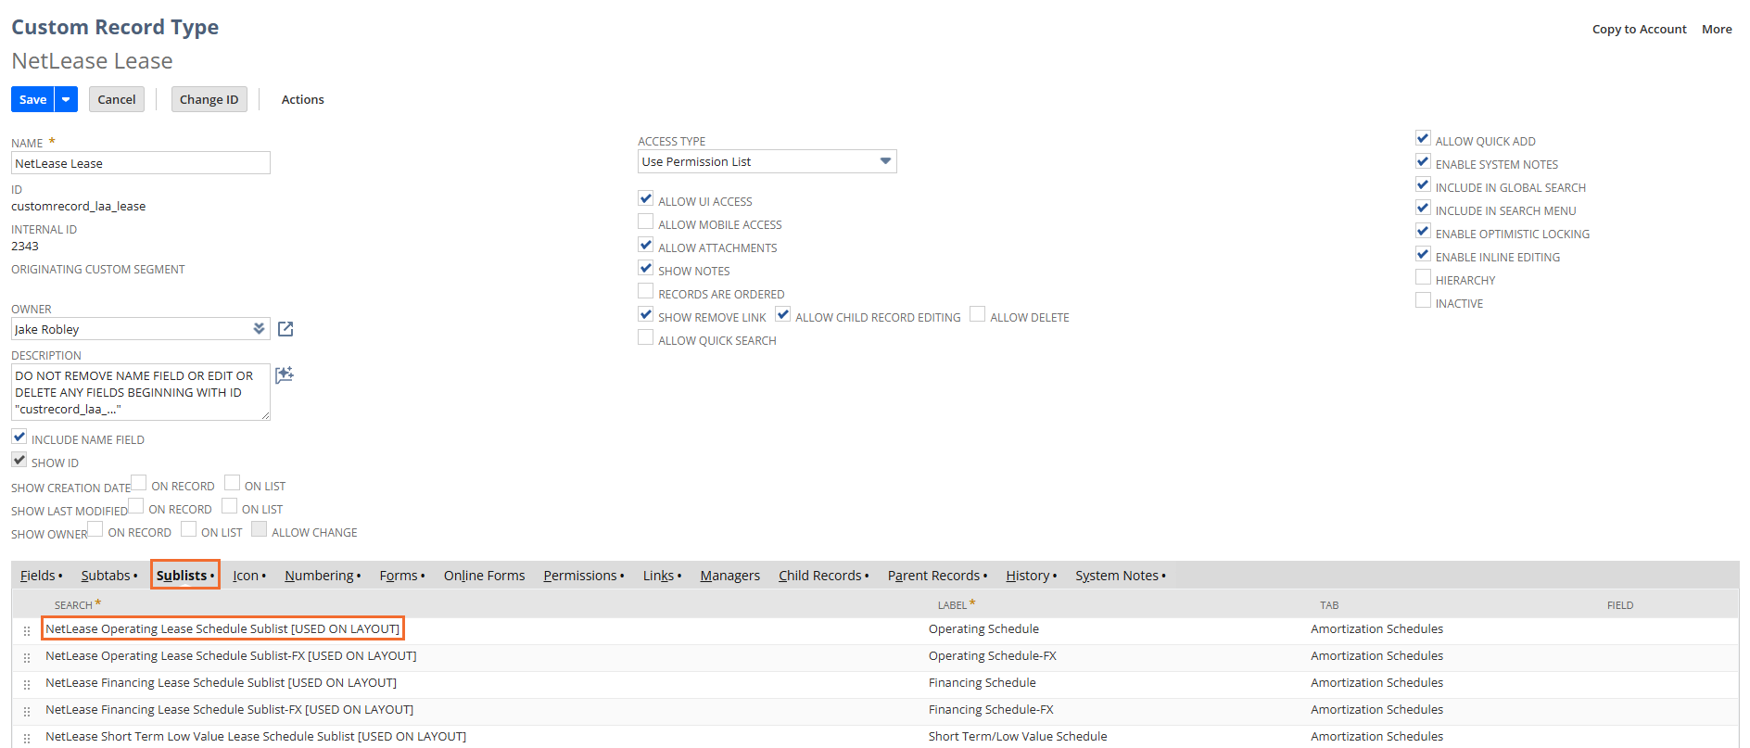The width and height of the screenshot is (1750, 748).
Task: Click drag handle of Short Term Low Value row
Action: [27, 738]
